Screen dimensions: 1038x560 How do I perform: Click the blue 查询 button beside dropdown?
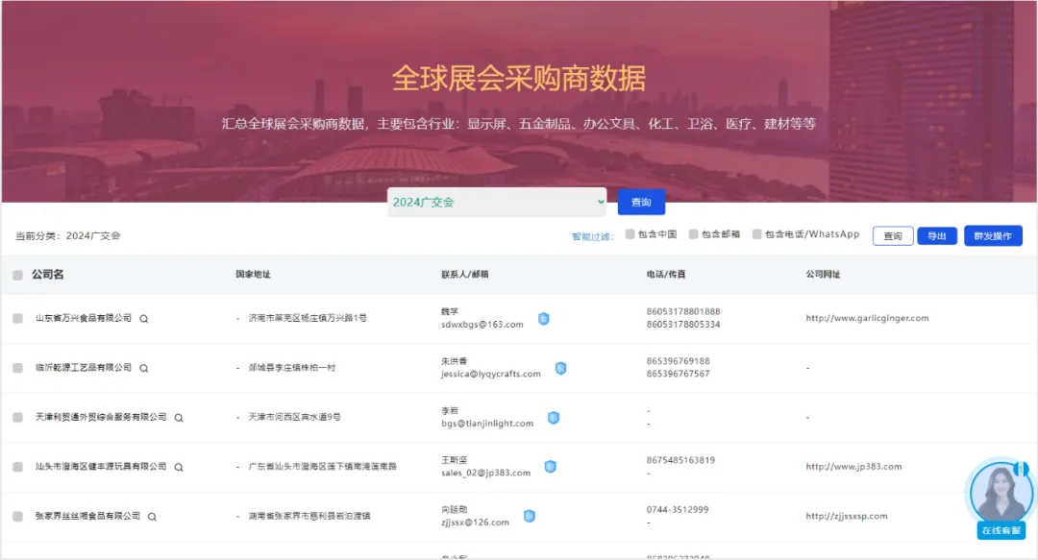coord(641,203)
